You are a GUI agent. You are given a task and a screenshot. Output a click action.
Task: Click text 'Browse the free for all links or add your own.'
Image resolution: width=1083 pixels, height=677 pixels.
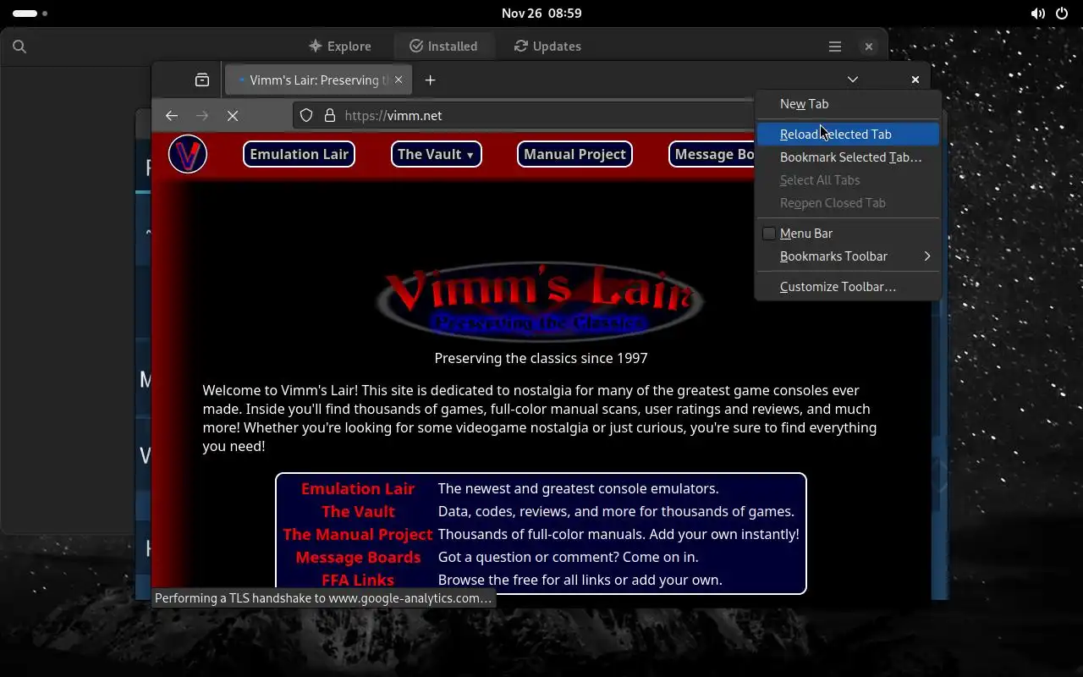[x=580, y=580]
